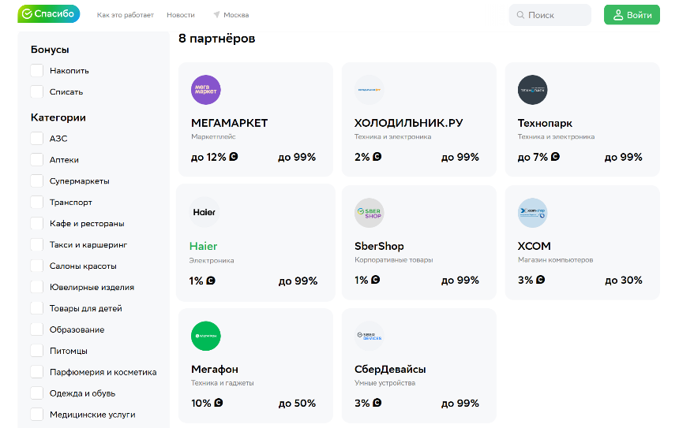Enable the Накопить bonus checkbox

tap(37, 71)
